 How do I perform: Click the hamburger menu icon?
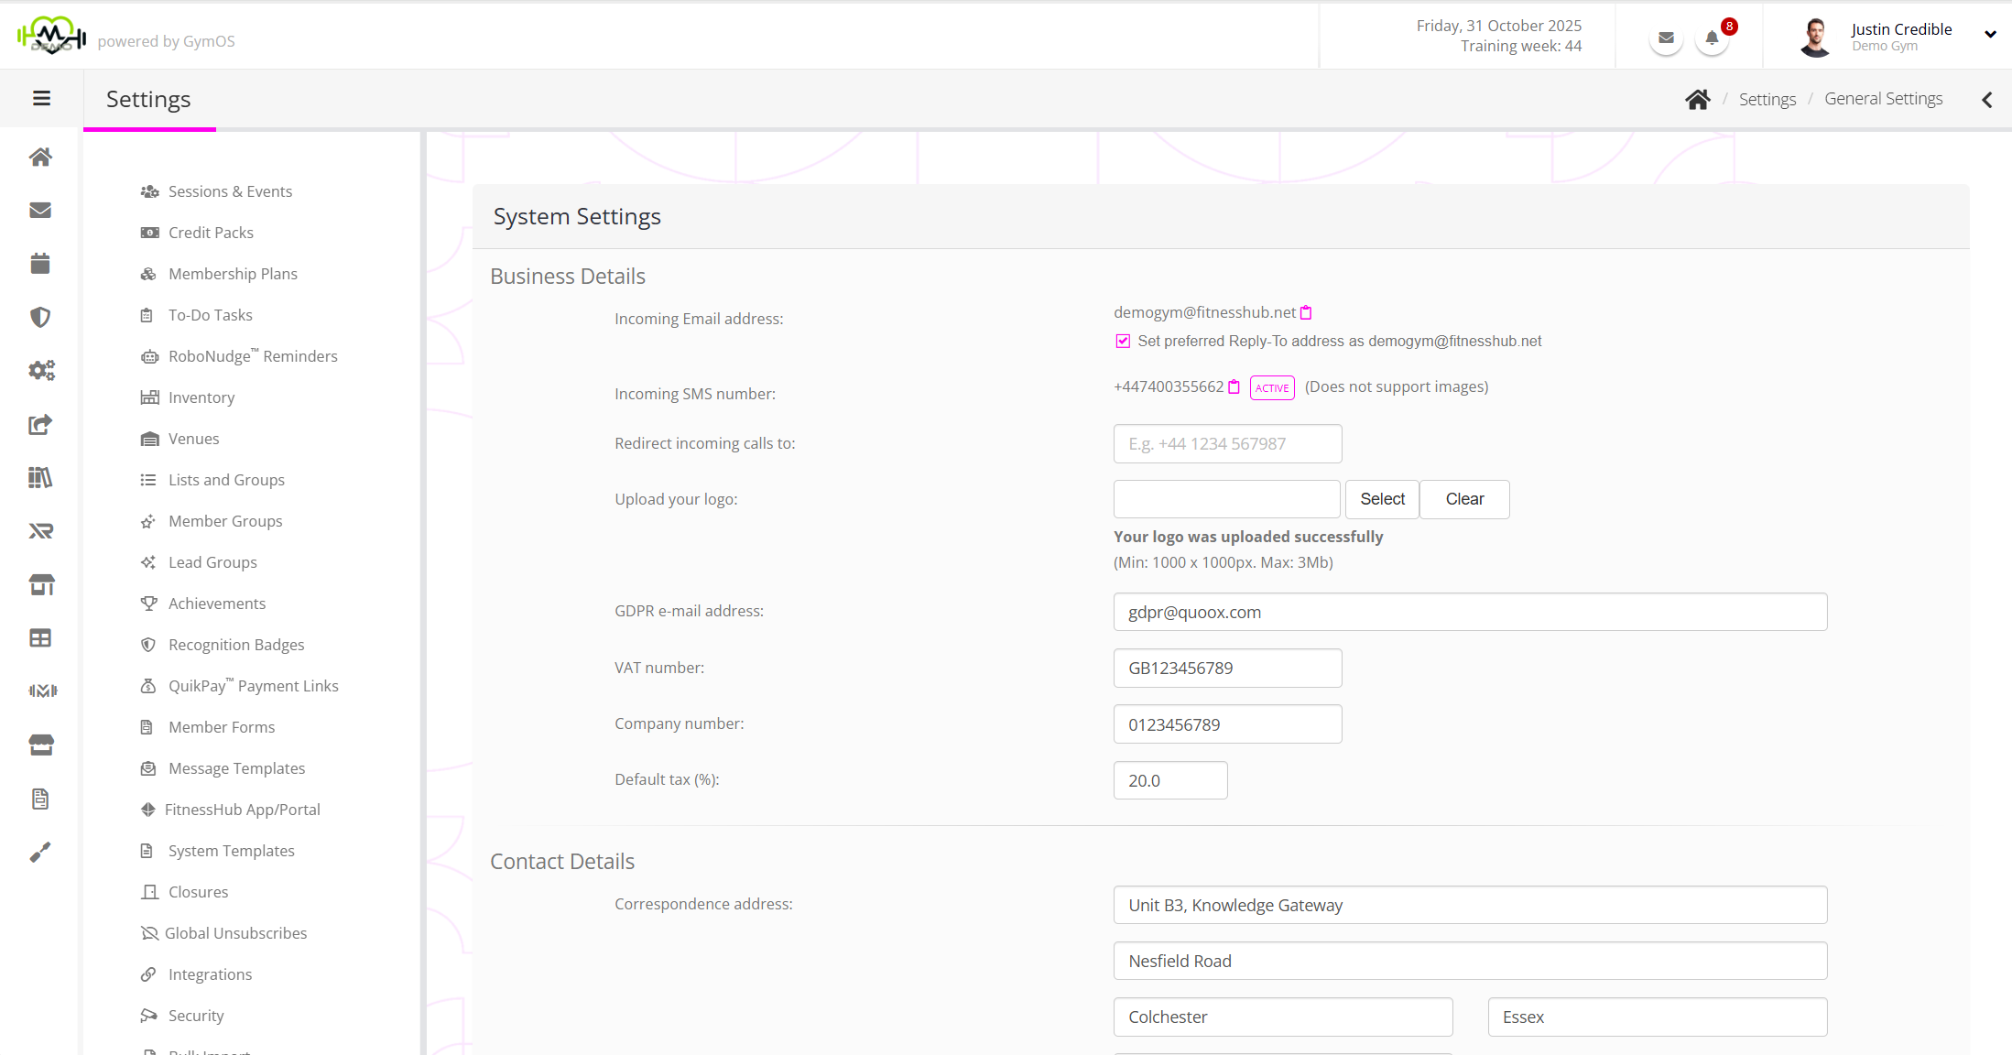[x=41, y=98]
